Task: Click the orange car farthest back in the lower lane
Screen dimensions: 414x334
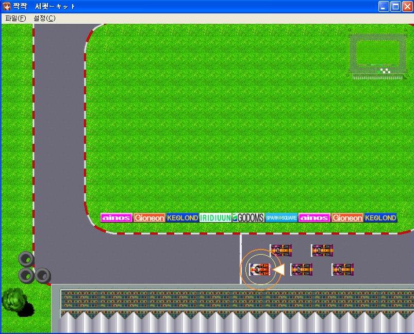Action: [343, 270]
